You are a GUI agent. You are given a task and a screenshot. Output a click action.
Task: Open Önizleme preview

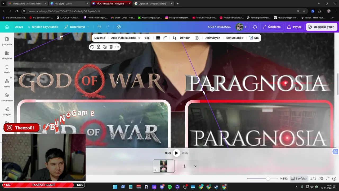272,27
